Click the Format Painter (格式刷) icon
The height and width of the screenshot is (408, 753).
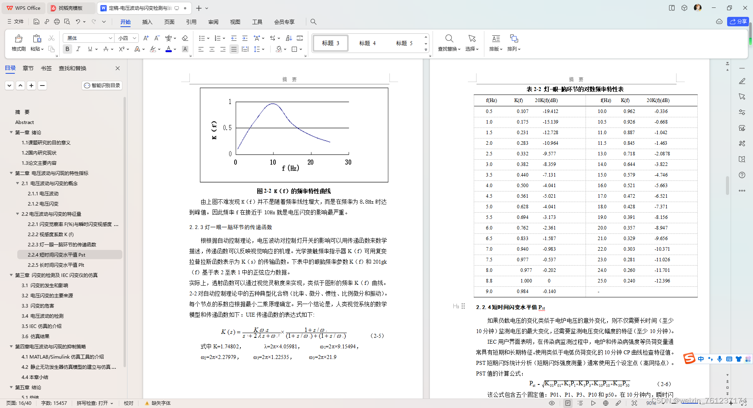(18, 38)
